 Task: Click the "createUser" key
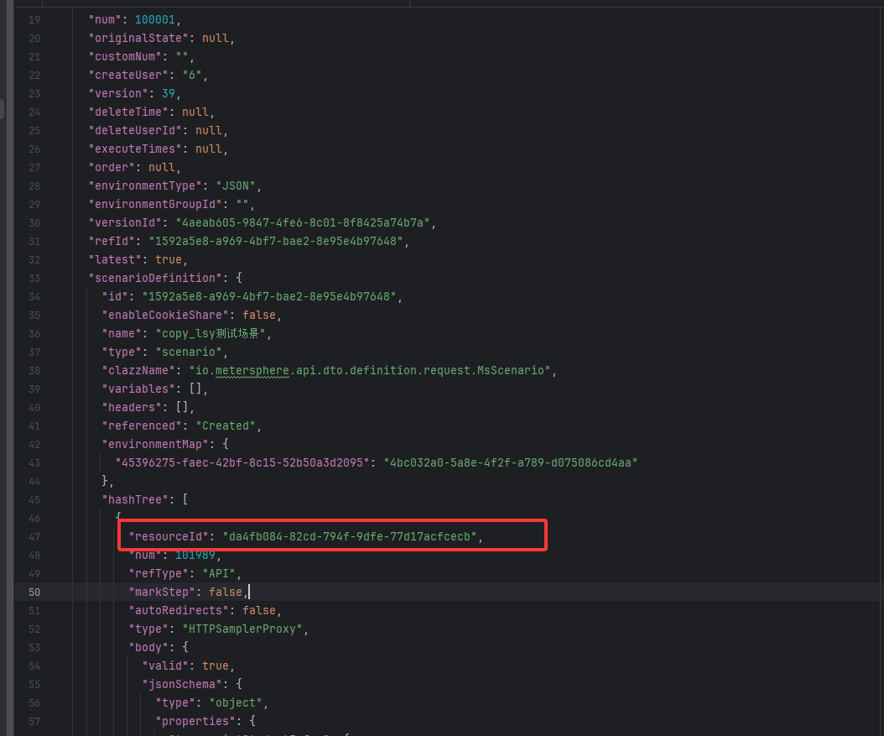click(x=128, y=75)
